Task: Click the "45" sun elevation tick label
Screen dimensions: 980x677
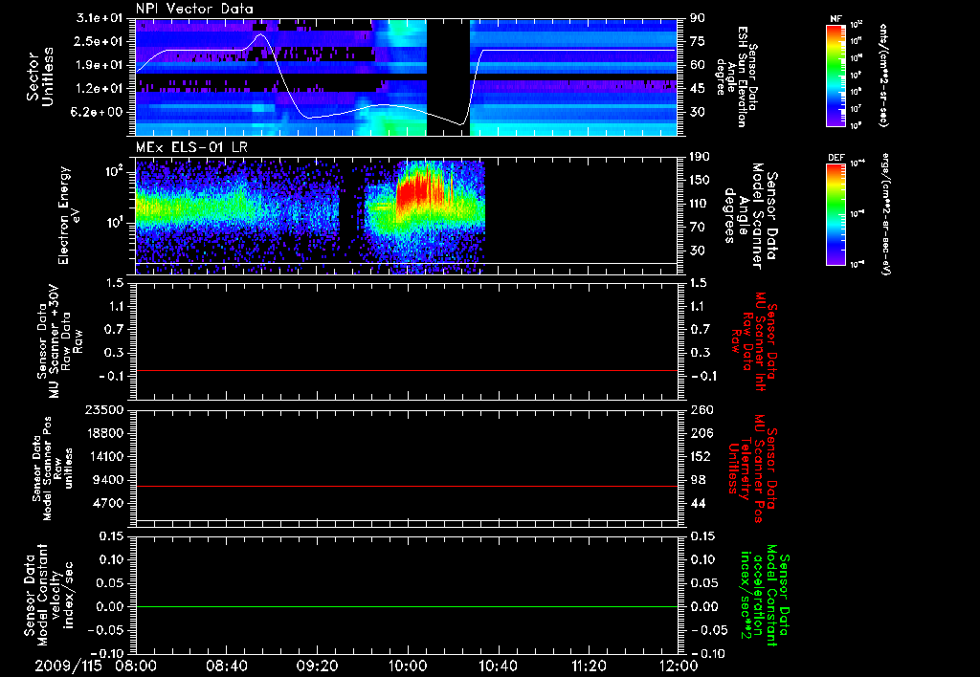Action: pos(697,89)
